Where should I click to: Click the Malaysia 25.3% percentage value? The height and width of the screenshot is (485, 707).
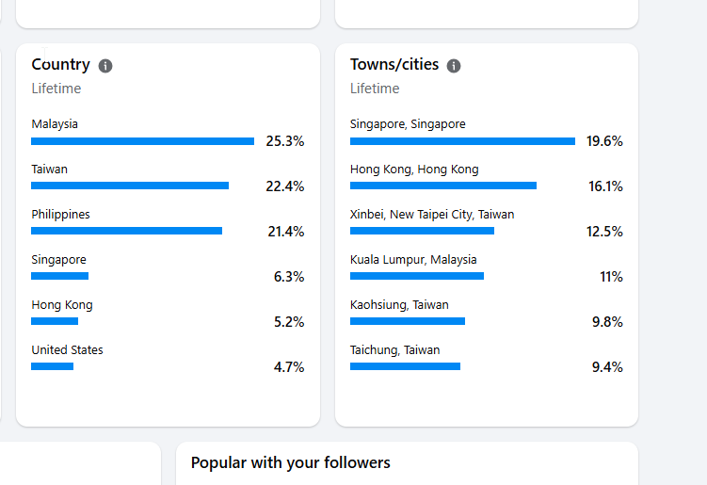click(x=285, y=141)
